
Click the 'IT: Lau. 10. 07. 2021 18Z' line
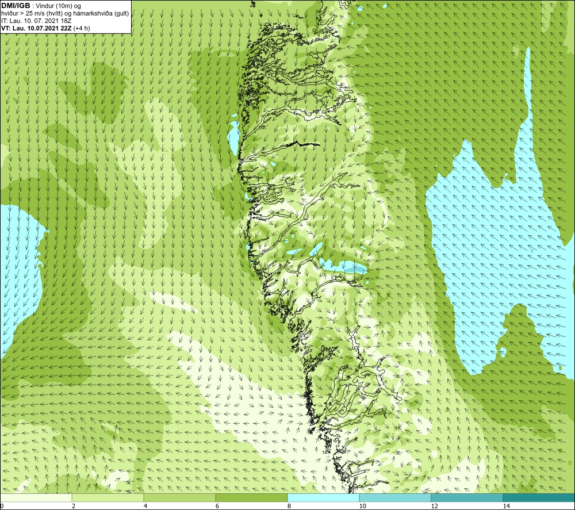point(36,21)
